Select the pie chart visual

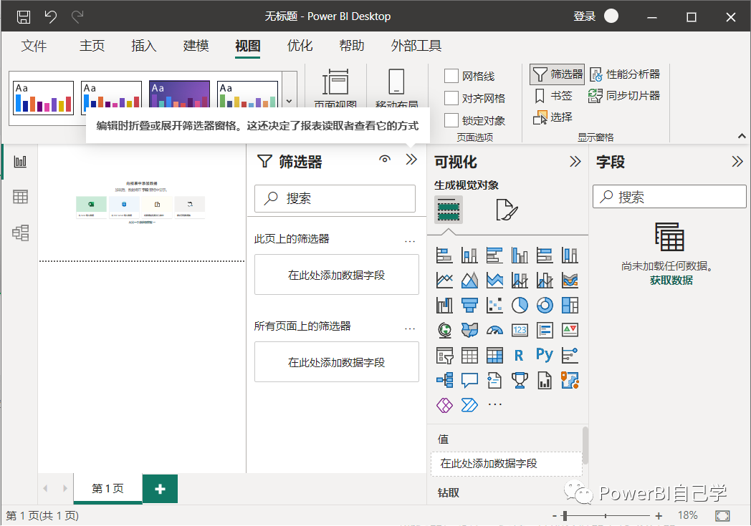pyautogui.click(x=520, y=305)
